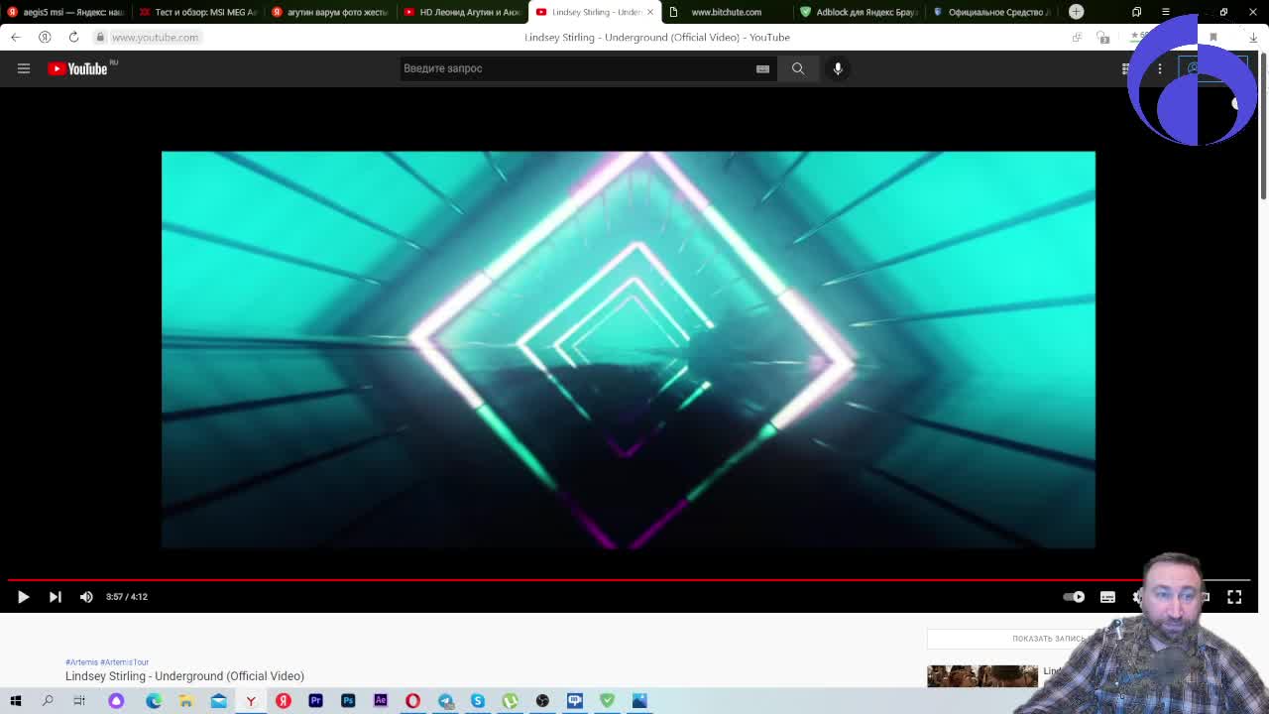Open Task View on the taskbar
The width and height of the screenshot is (1269, 714).
coord(79,701)
